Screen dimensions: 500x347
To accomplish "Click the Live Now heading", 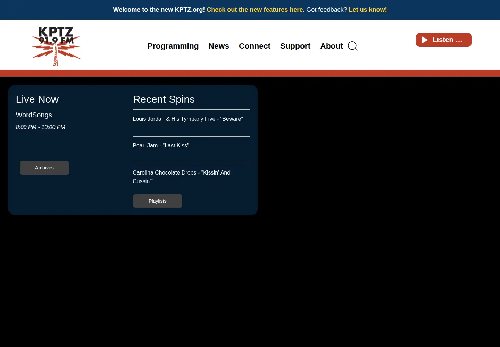I will 37,99.
